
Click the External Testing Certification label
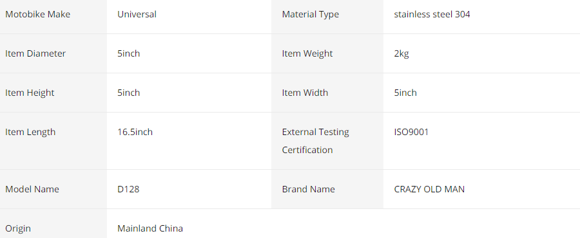coord(316,141)
